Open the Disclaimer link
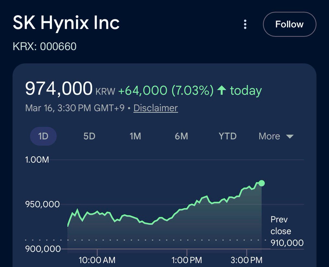Screen dimensions: 329x267 (x=156, y=108)
